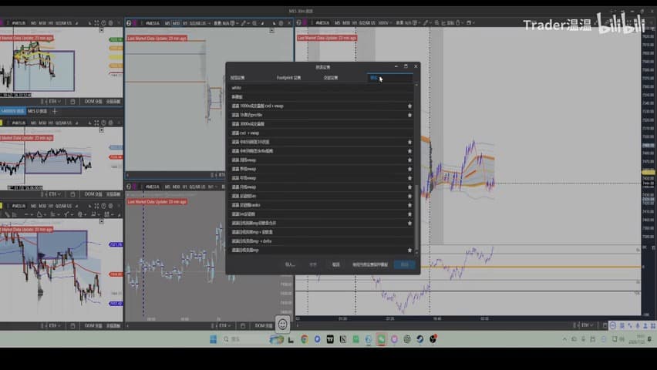Add a new workspace tab with plus icon
The width and height of the screenshot is (657, 370).
tap(55, 111)
